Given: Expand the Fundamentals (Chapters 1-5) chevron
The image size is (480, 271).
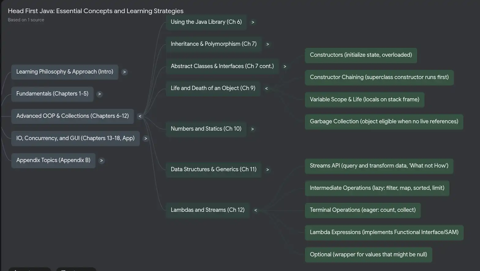Looking at the screenshot, I should click(99, 94).
